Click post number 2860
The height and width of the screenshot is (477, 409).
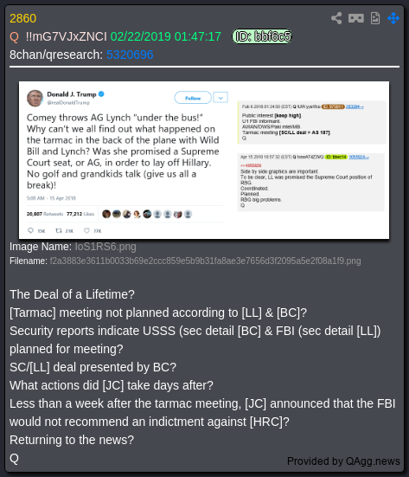(x=22, y=18)
